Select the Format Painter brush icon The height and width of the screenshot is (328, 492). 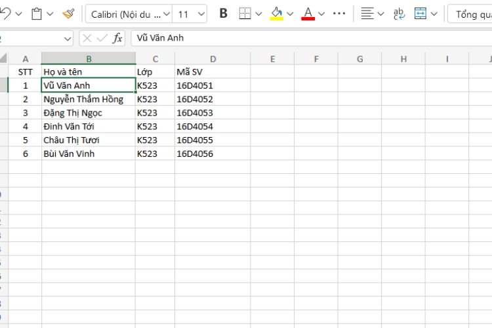(x=68, y=14)
